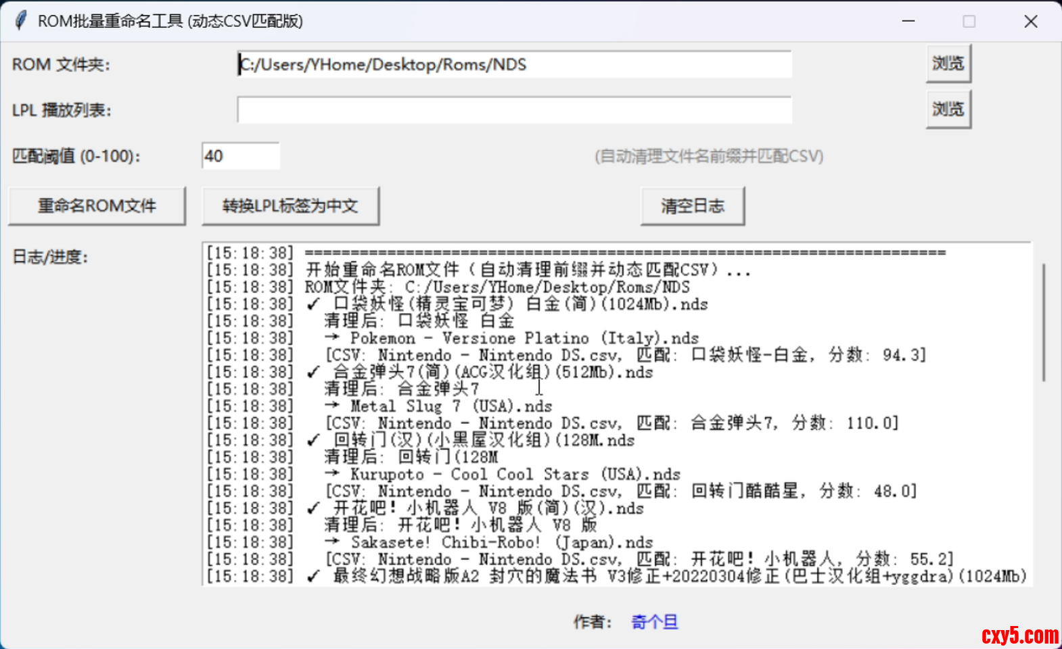
Task: Browse for an LPL playlist file
Action: 948,110
